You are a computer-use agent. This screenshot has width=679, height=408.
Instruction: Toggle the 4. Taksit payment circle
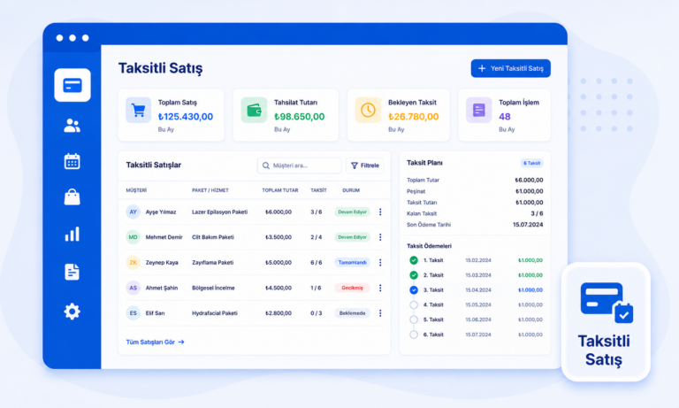tap(414, 304)
